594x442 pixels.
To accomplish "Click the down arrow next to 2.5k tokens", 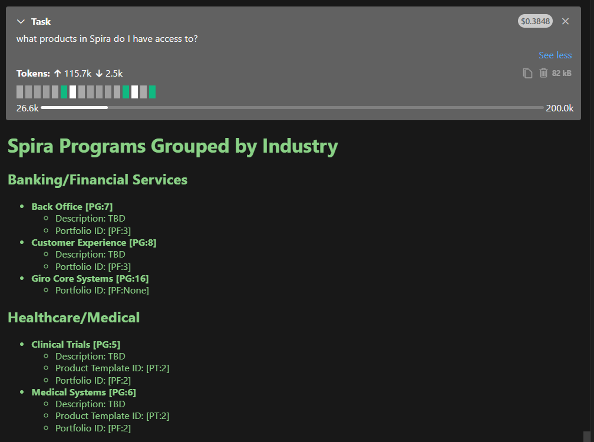I will tap(98, 74).
